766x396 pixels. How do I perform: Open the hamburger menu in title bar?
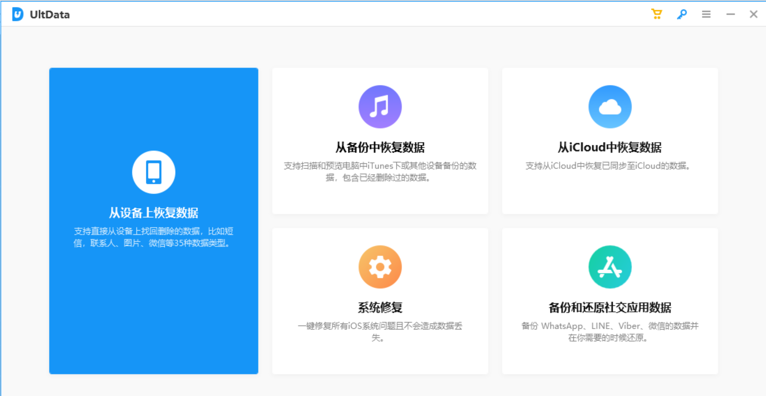(x=706, y=14)
